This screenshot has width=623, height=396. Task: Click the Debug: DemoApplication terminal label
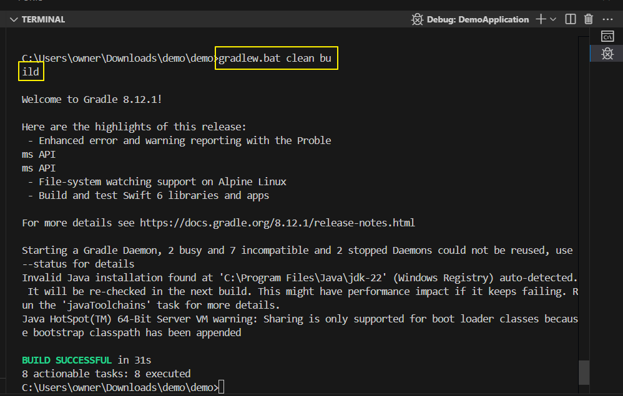[478, 19]
